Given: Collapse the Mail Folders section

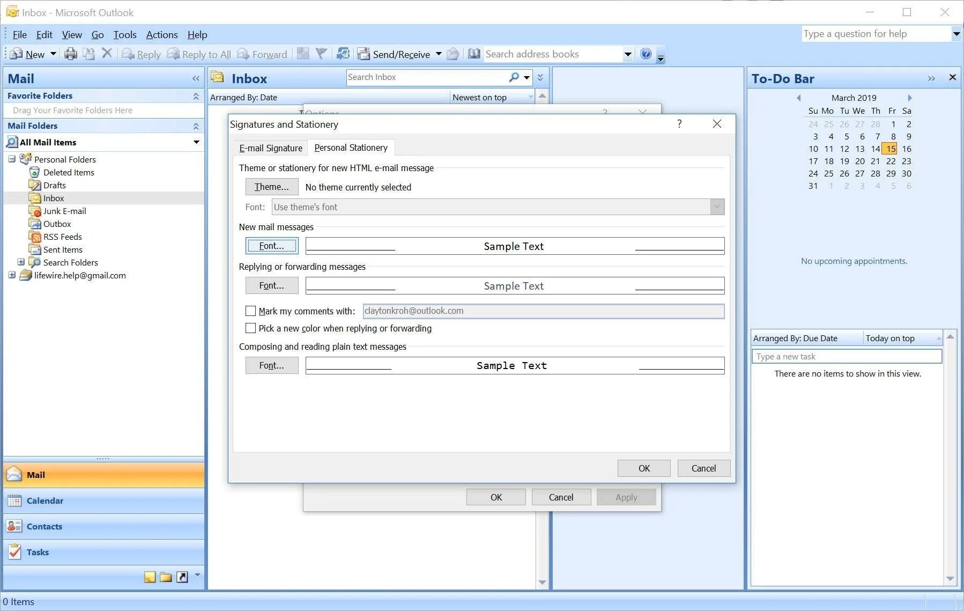Looking at the screenshot, I should tap(196, 126).
